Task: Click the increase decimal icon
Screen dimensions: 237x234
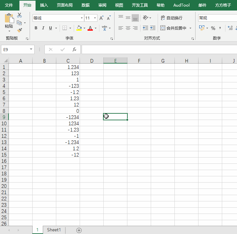Action: [230, 28]
